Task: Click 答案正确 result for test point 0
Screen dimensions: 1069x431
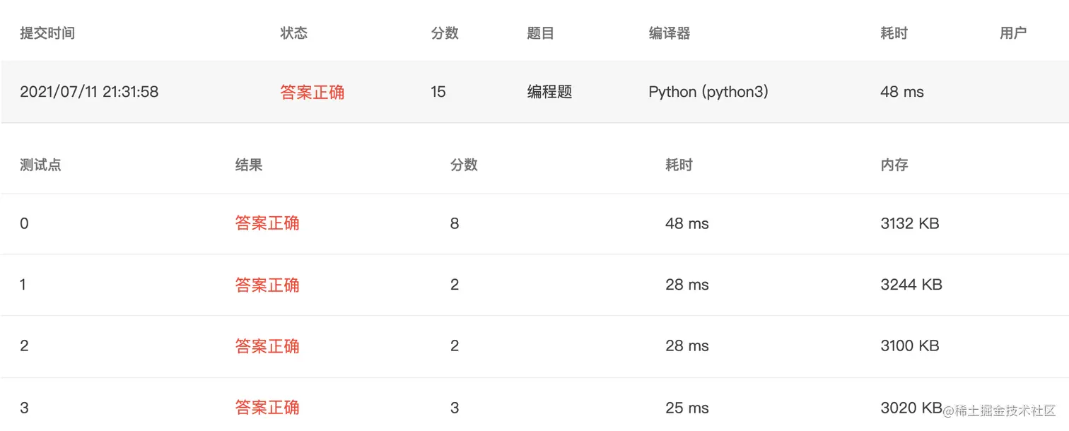Action: [267, 223]
